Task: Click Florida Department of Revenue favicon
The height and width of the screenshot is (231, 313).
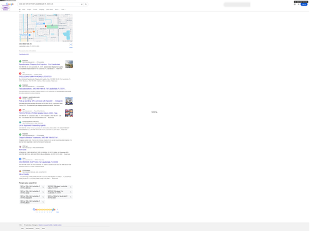Action: (x=20, y=122)
